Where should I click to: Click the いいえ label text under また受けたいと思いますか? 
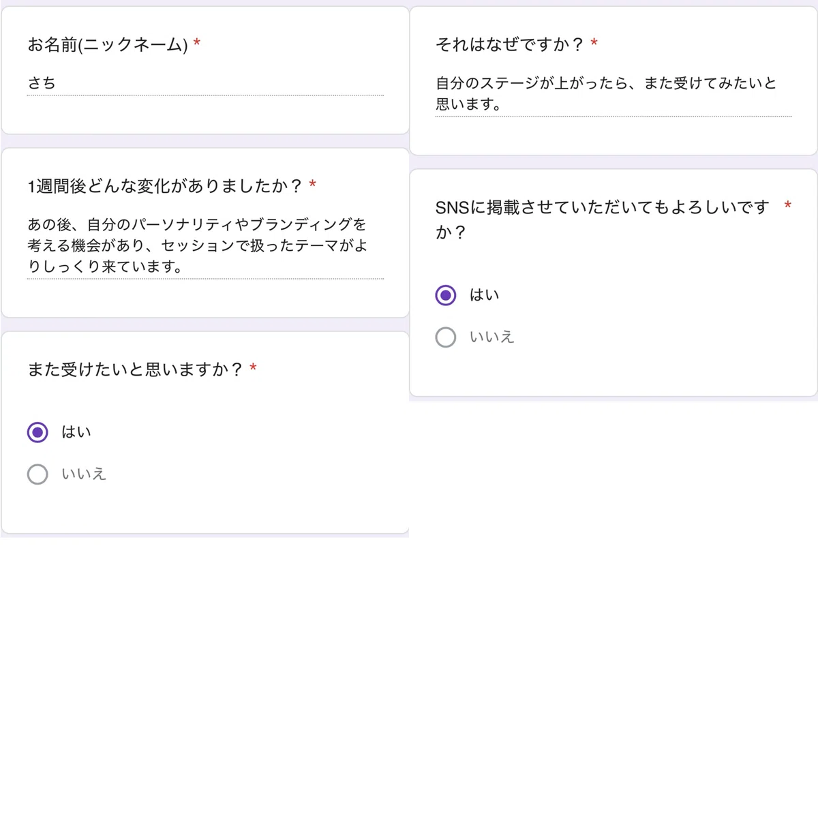tap(84, 474)
